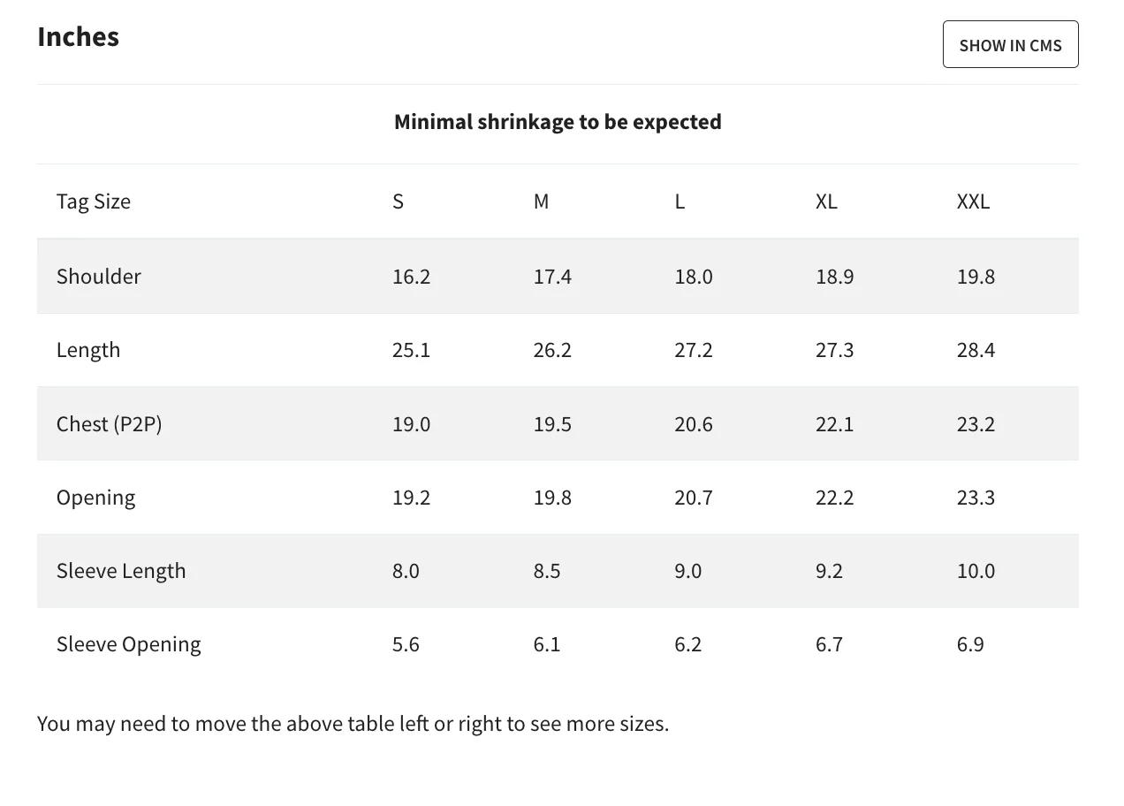Select the Minimal shrinkage to be expected note
This screenshot has height=806, width=1124.
point(558,122)
